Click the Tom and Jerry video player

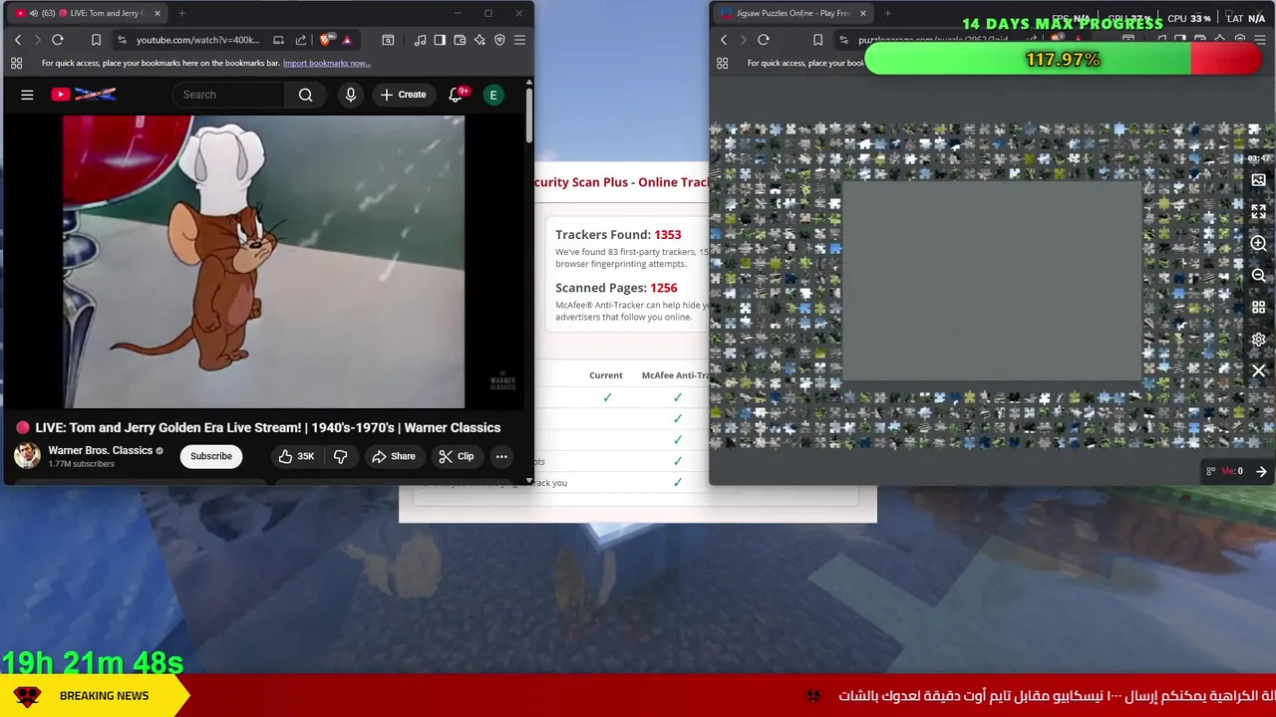263,262
